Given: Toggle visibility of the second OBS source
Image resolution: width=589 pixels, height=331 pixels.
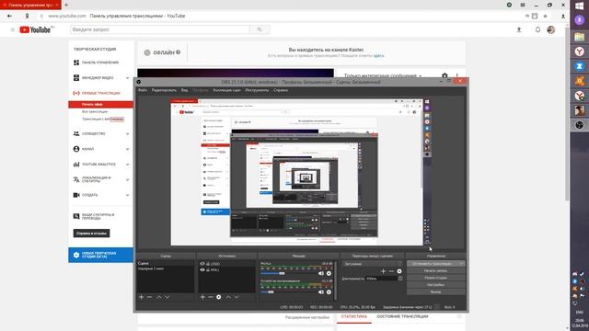Looking at the screenshot, I should pyautogui.click(x=202, y=269).
